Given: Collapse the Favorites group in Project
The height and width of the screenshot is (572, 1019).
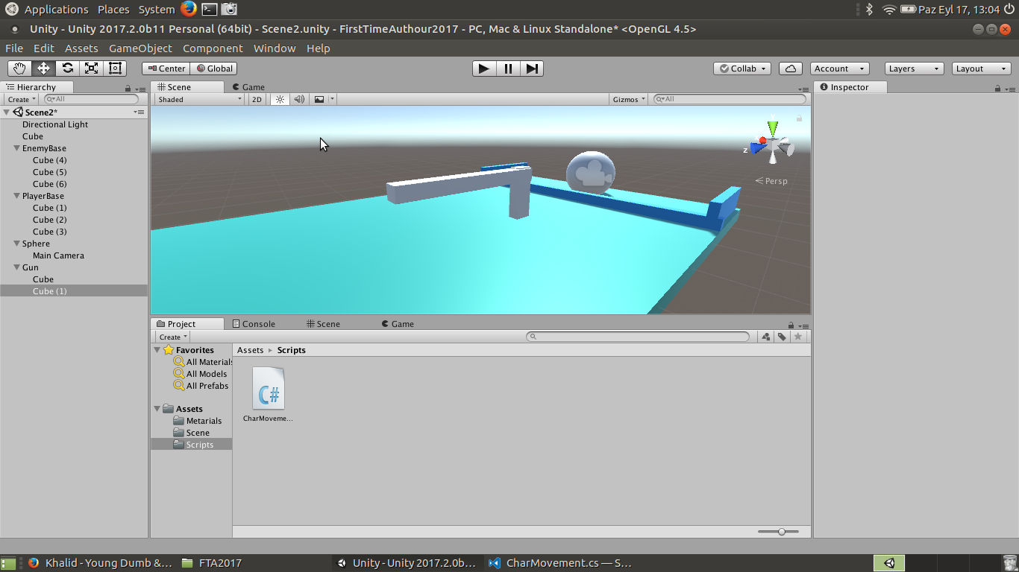Looking at the screenshot, I should pos(157,350).
